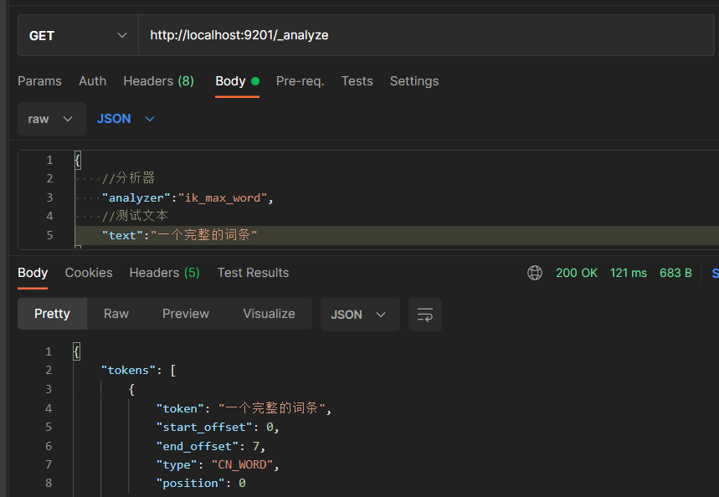Select the Pretty view button
The height and width of the screenshot is (497, 719).
52,314
